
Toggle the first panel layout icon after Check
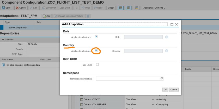pyautogui.click(x=121, y=8)
